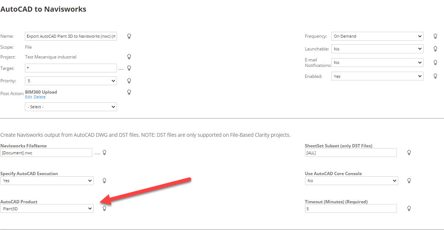
Task: Open the Frequency dropdown
Action: pyautogui.click(x=377, y=36)
